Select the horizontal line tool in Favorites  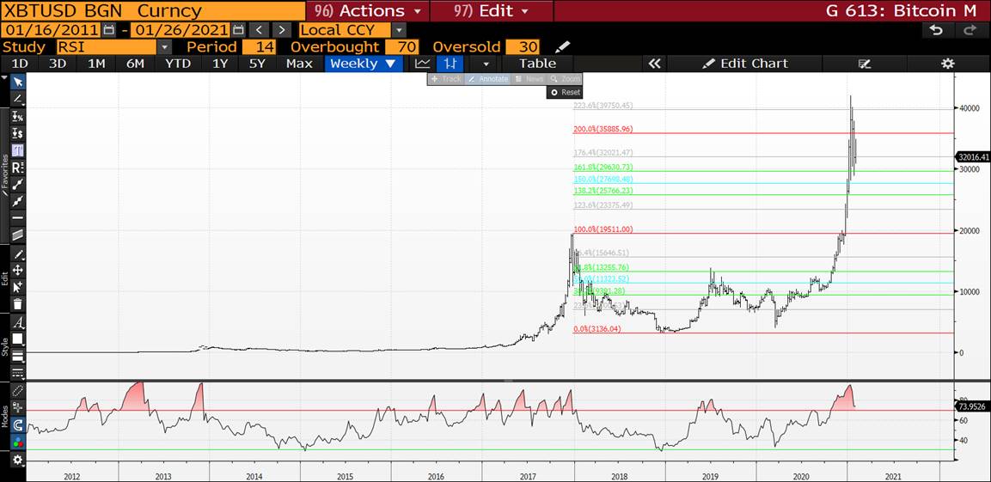click(18, 218)
